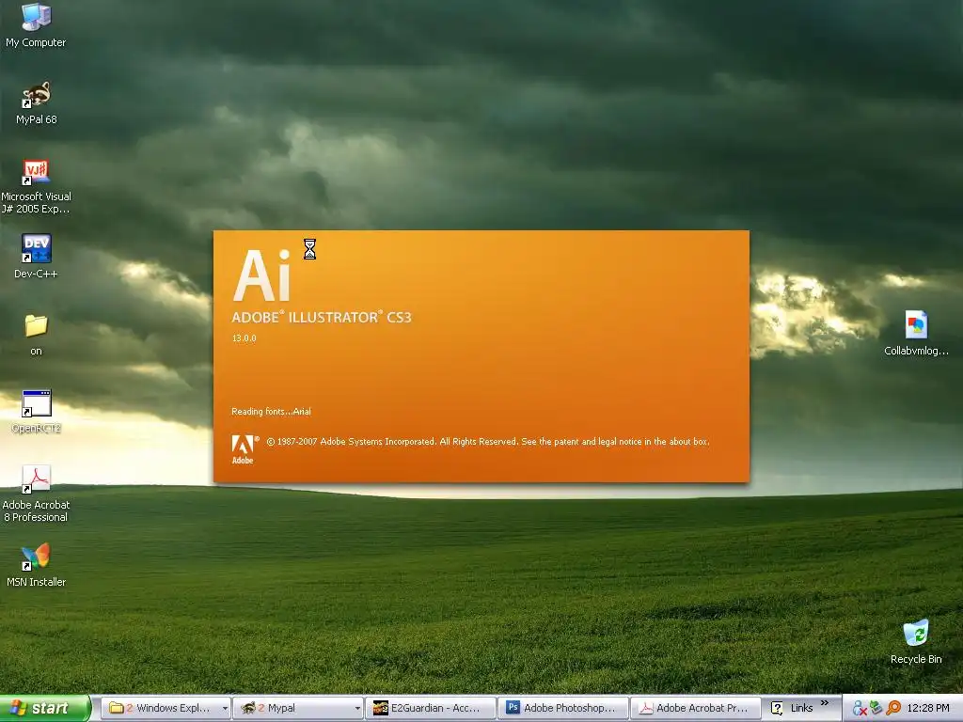The height and width of the screenshot is (722, 963).
Task: Click 'Reading fonts...Arial' status text
Action: [271, 412]
